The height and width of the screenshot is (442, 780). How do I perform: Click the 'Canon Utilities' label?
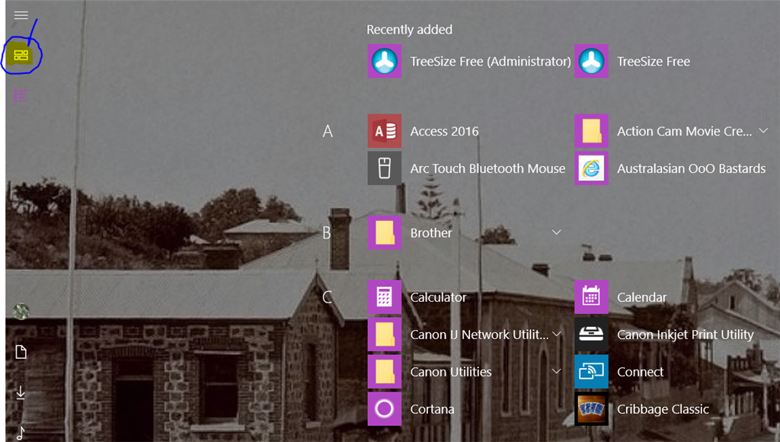point(451,372)
